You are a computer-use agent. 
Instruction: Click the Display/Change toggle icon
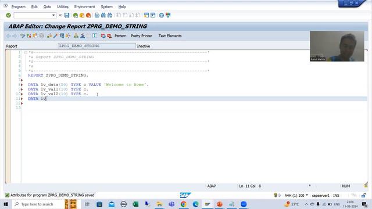click(x=23, y=36)
